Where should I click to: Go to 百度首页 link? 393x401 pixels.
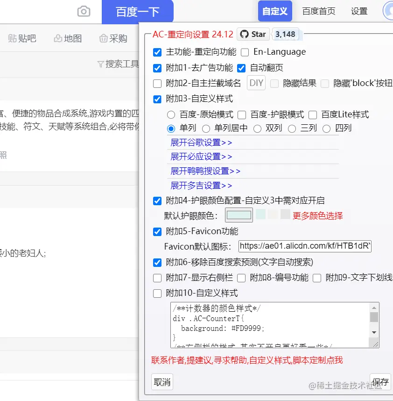(x=319, y=11)
